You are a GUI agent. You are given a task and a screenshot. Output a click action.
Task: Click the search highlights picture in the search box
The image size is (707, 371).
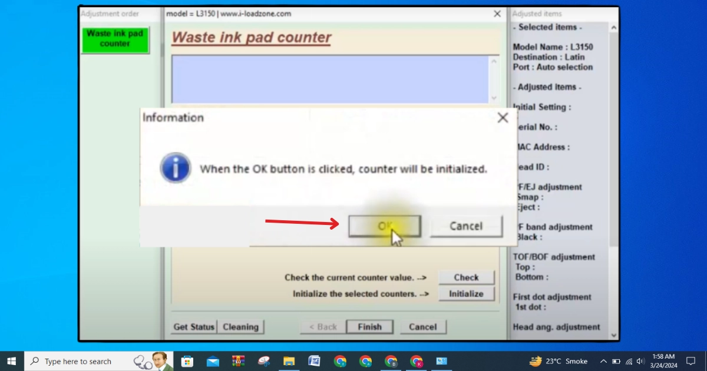152,361
